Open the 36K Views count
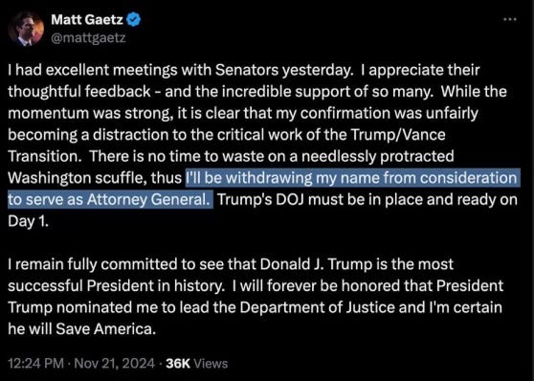 coord(197,363)
